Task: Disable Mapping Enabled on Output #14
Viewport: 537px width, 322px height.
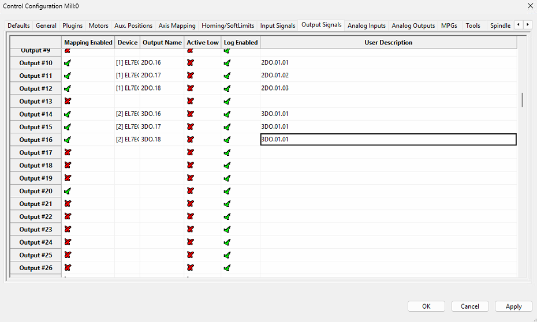Action: (x=68, y=114)
